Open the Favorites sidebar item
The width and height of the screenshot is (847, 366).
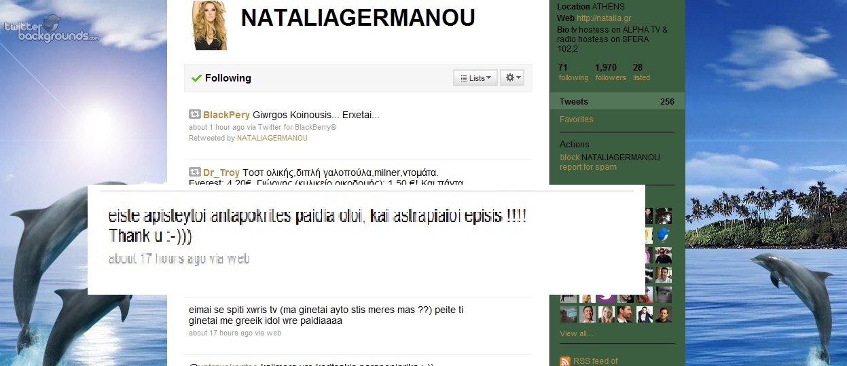coord(576,120)
